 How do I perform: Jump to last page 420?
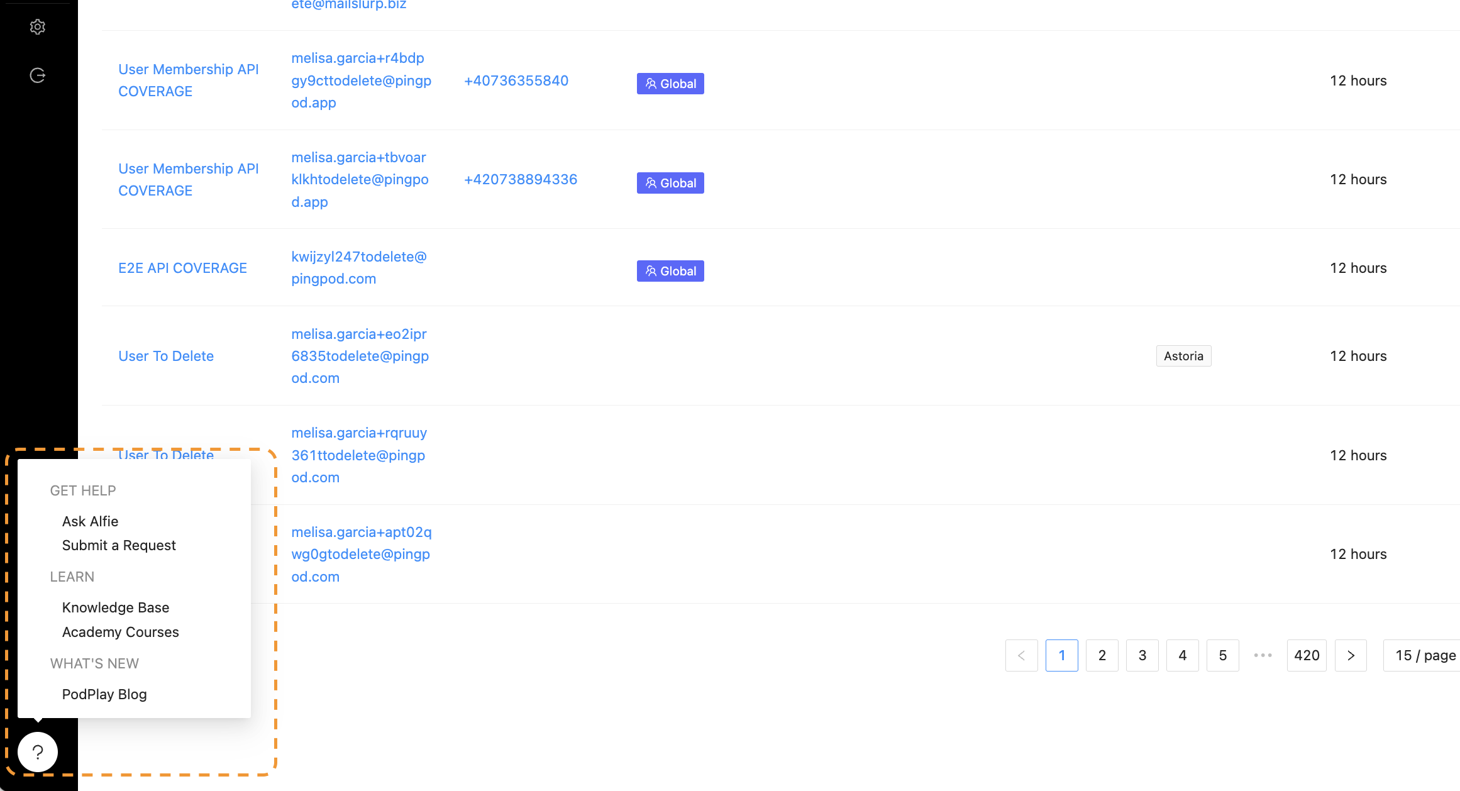pyautogui.click(x=1307, y=655)
